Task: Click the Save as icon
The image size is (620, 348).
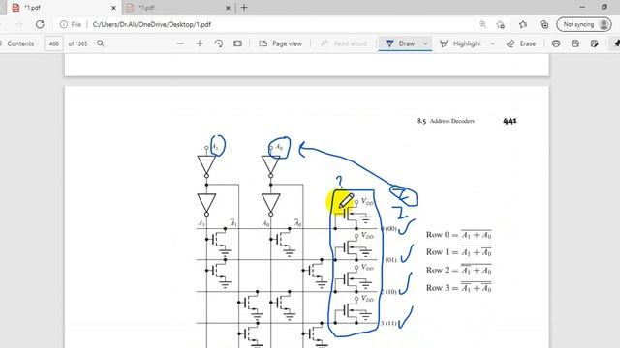Action: click(x=594, y=43)
